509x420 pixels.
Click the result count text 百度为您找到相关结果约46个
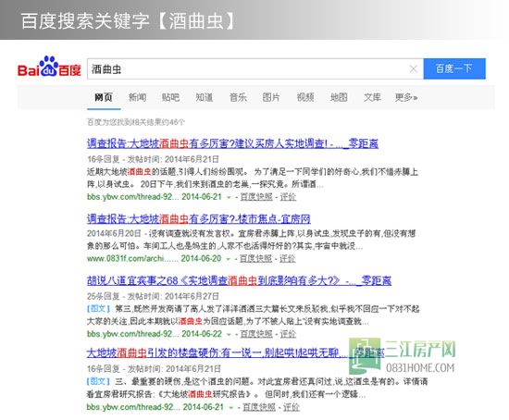pos(136,122)
